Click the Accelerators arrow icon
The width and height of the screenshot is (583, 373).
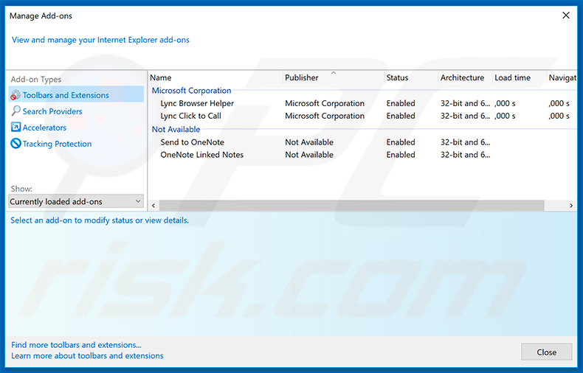pos(15,127)
